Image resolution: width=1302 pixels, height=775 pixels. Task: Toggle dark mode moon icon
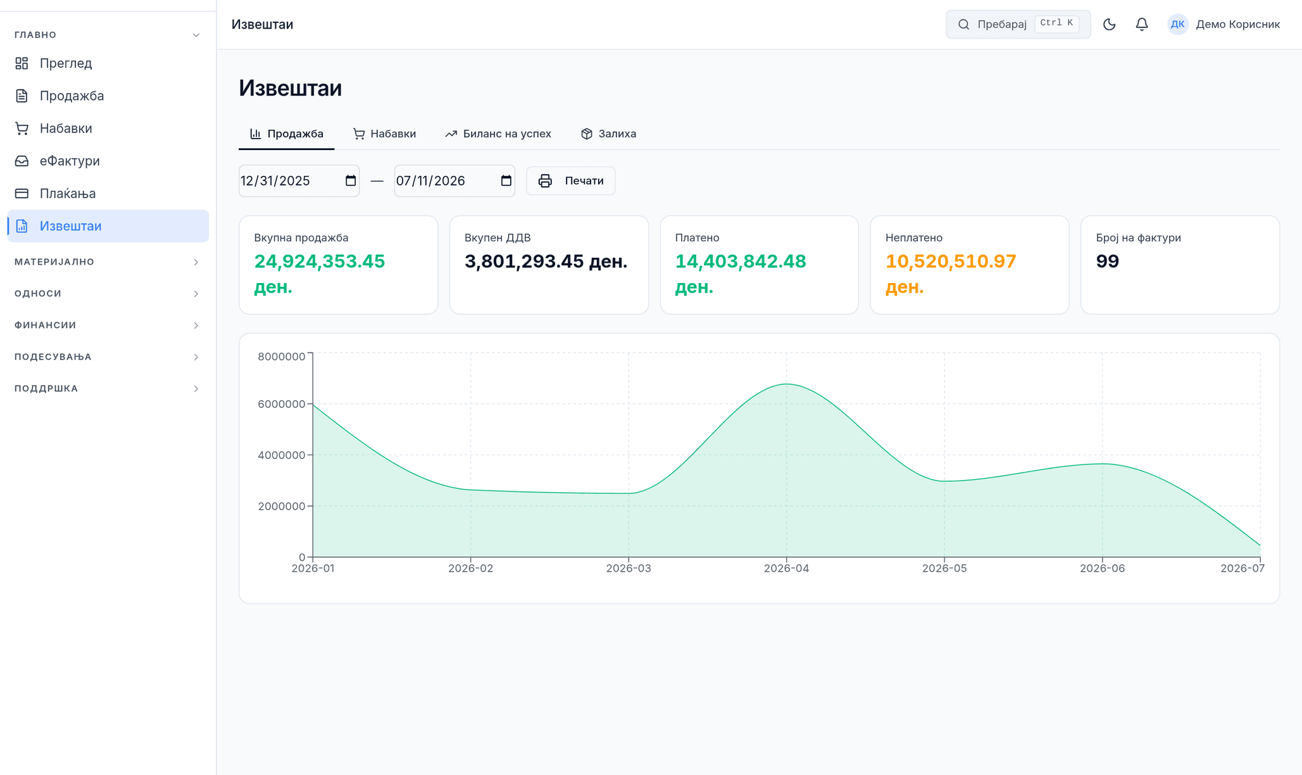(1109, 24)
